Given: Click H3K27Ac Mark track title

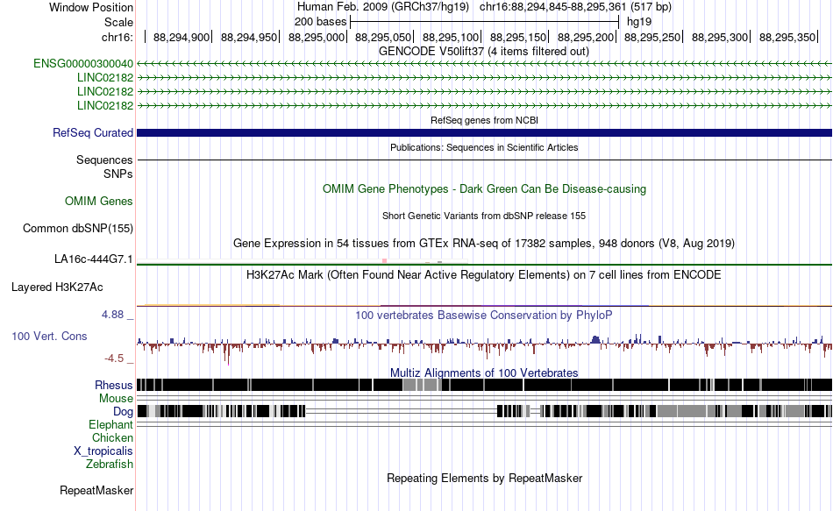Looking at the screenshot, I should click(x=483, y=275).
